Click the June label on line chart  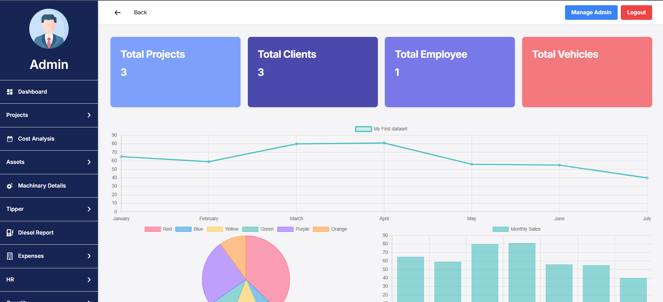pos(559,218)
